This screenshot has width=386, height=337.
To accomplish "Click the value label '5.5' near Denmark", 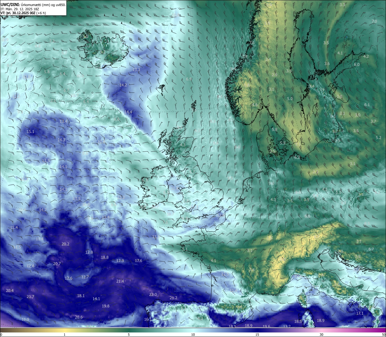I will [283, 143].
